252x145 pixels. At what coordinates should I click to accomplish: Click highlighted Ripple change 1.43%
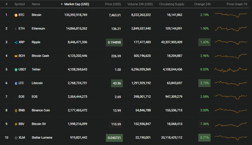click(204, 42)
